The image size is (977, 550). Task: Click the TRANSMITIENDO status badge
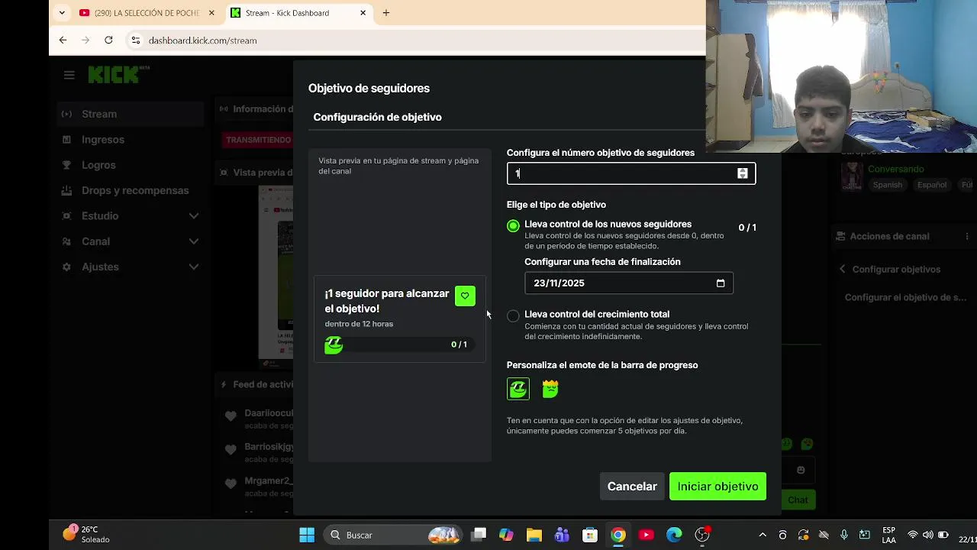258,140
